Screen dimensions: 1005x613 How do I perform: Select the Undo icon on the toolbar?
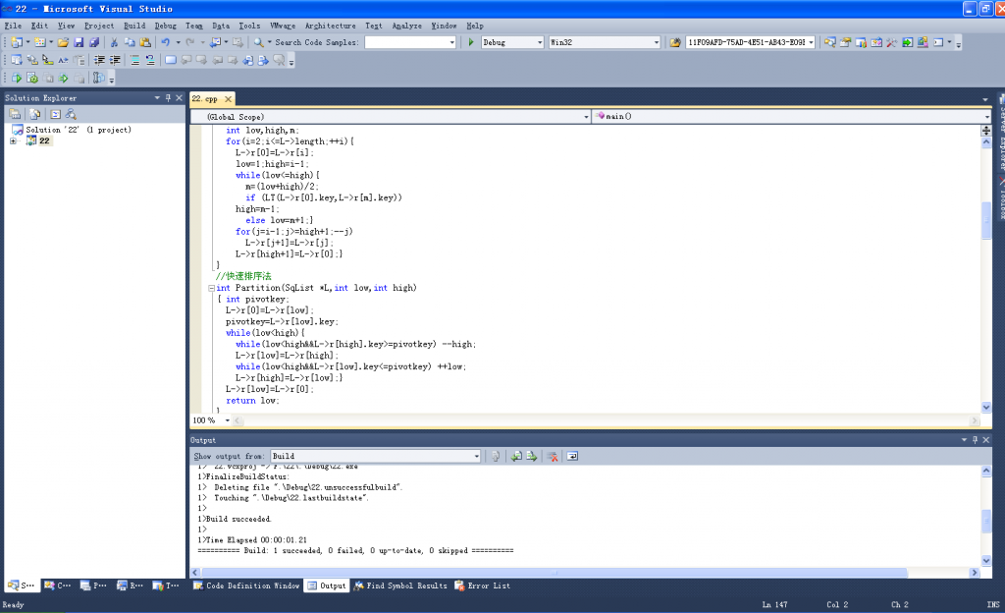pos(167,42)
